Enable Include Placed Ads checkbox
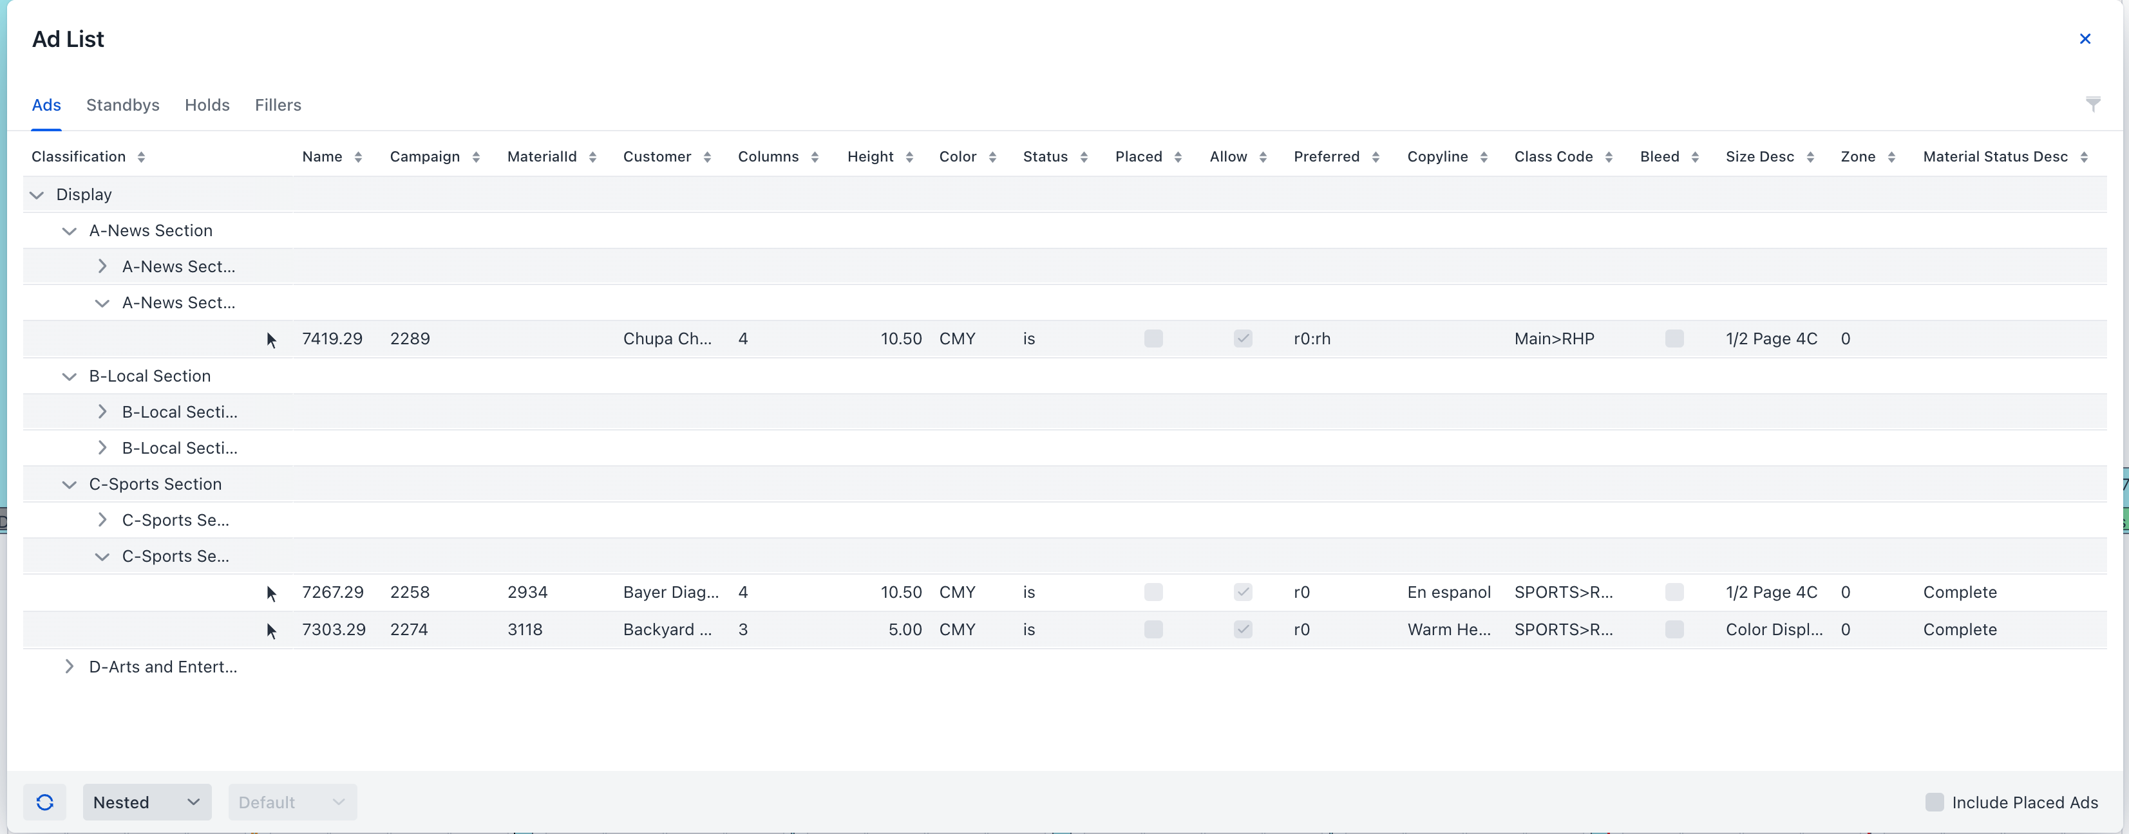 pos(1934,802)
